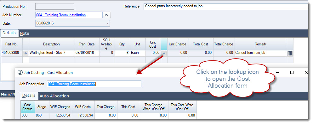Click the Tran. Date column header
Screen dimensions: 313x124
[x=87, y=44]
